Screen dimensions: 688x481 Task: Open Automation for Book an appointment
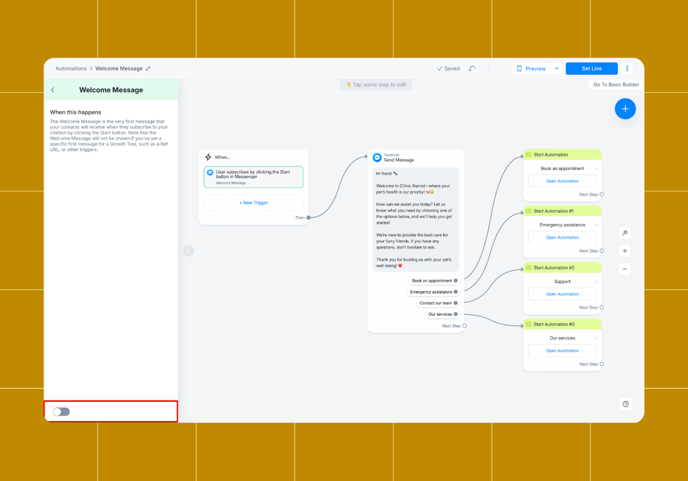tap(562, 181)
